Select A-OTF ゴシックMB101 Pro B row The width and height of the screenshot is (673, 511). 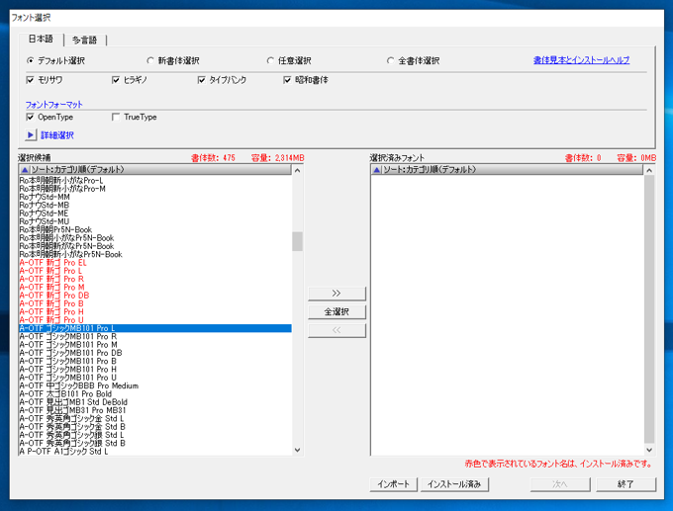click(x=155, y=361)
